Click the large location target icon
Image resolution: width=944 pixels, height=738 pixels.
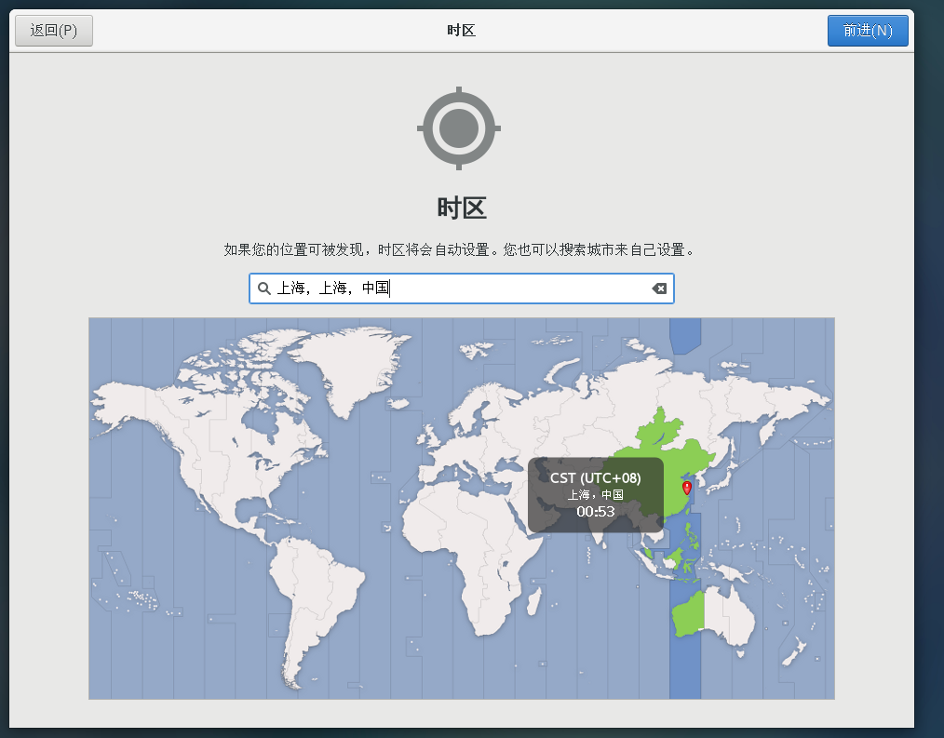(x=459, y=128)
